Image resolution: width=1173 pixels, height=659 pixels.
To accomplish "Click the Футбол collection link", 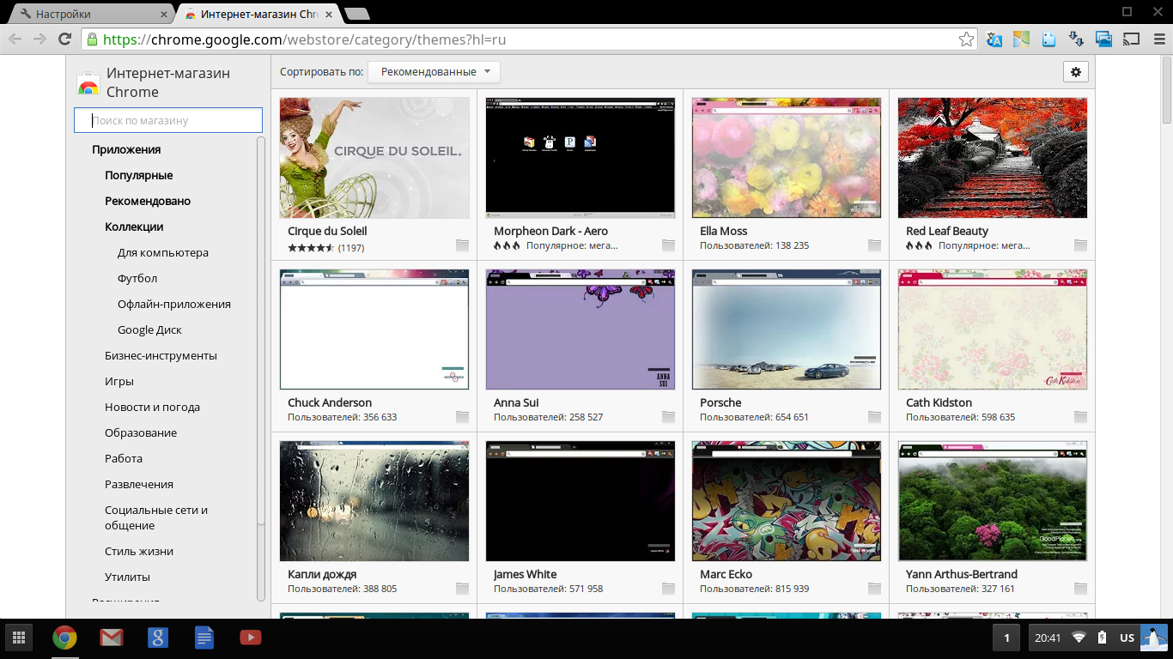I will 137,279.
